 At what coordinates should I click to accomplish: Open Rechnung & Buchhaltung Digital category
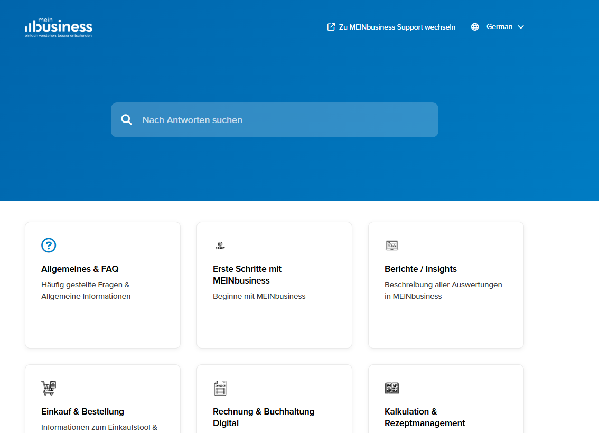click(x=274, y=399)
